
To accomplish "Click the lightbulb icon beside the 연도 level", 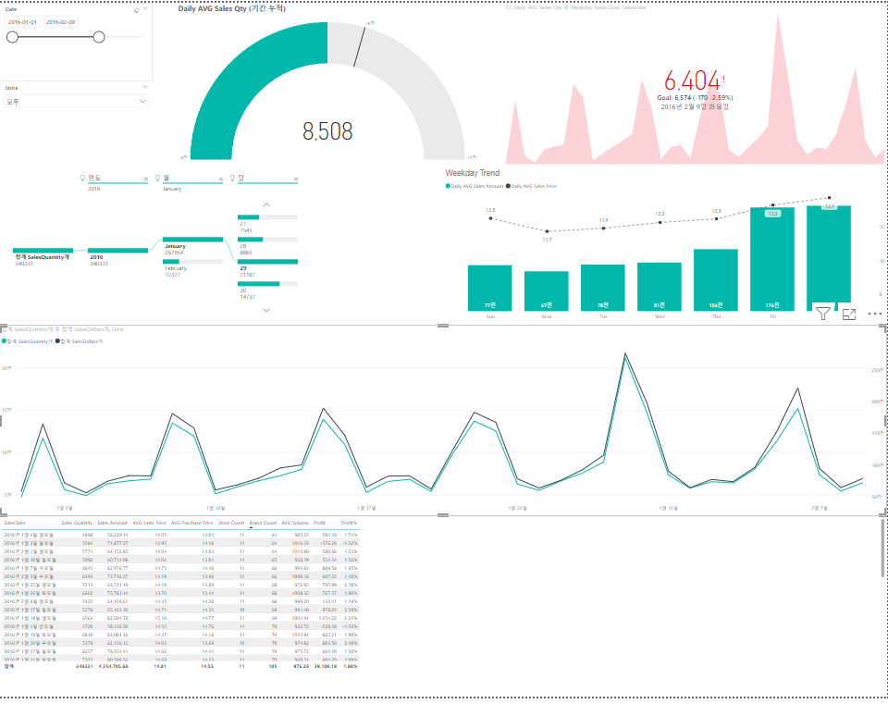I will click(x=82, y=178).
